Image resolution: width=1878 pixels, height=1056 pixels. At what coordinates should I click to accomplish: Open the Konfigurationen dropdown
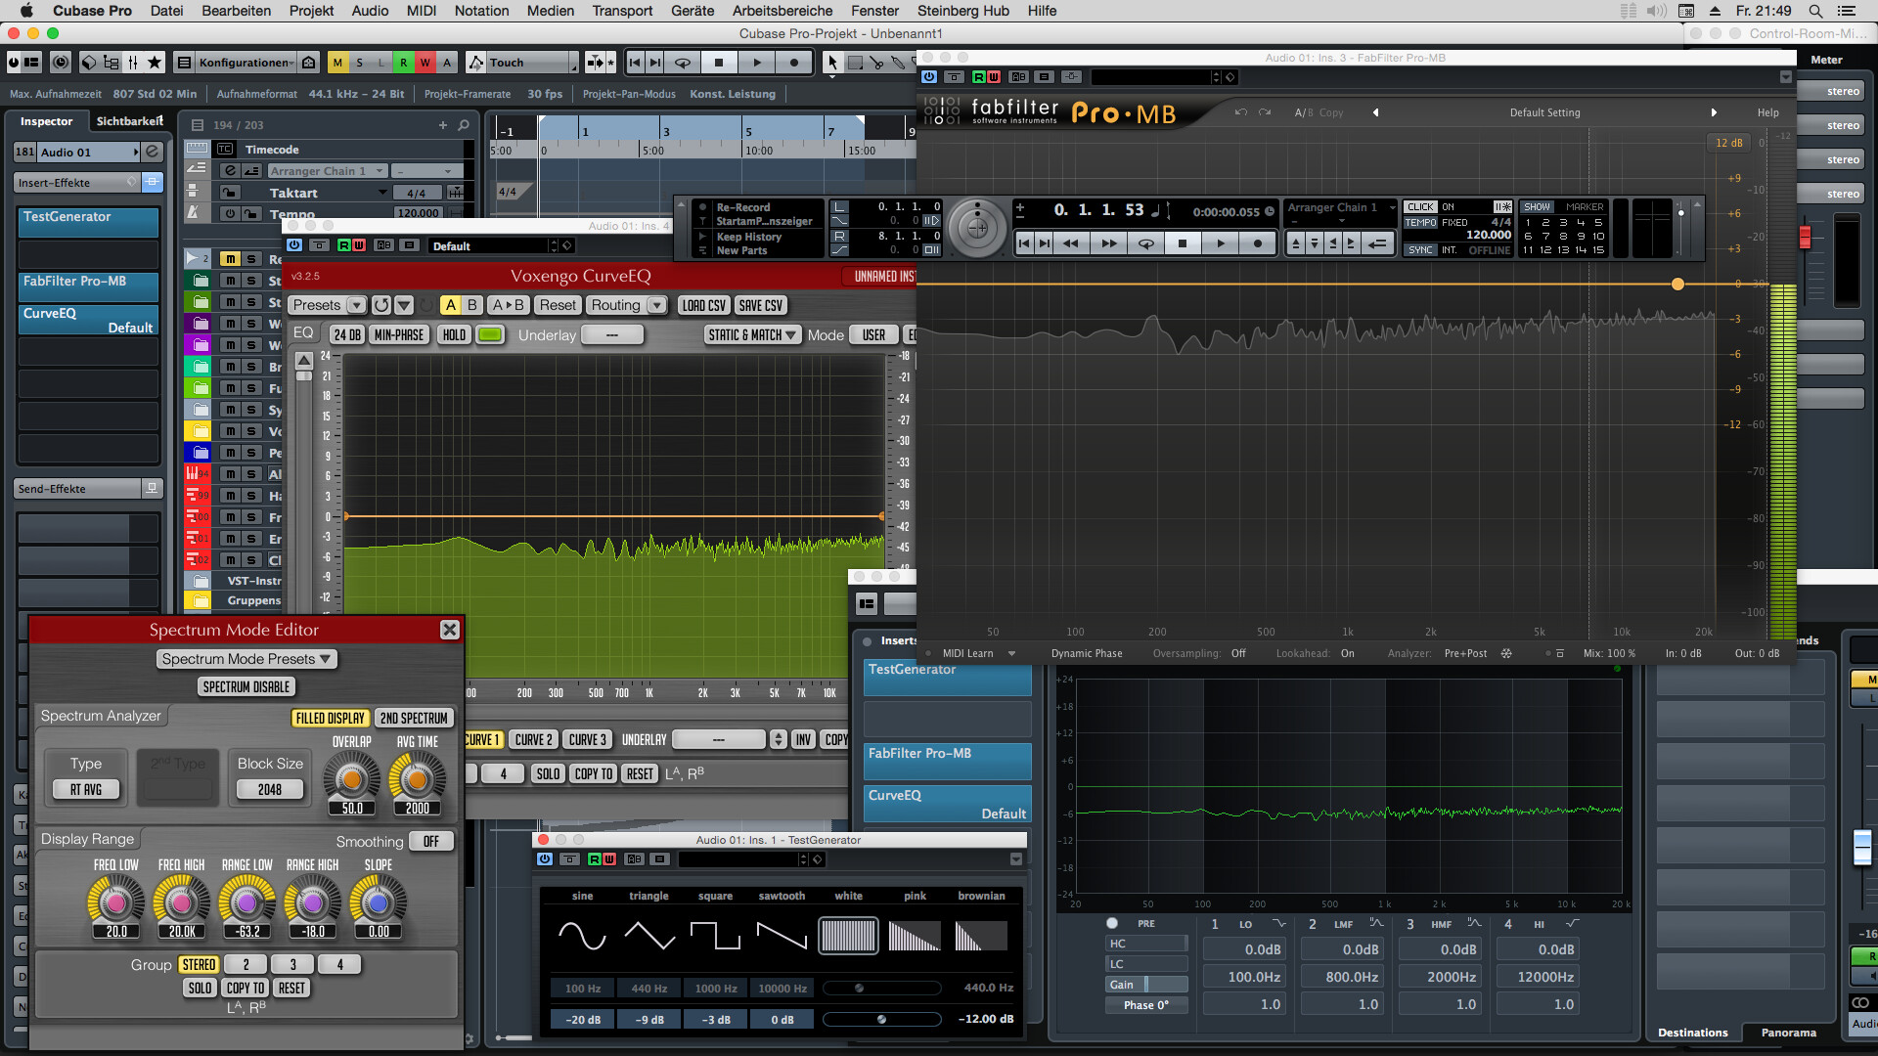tap(246, 63)
